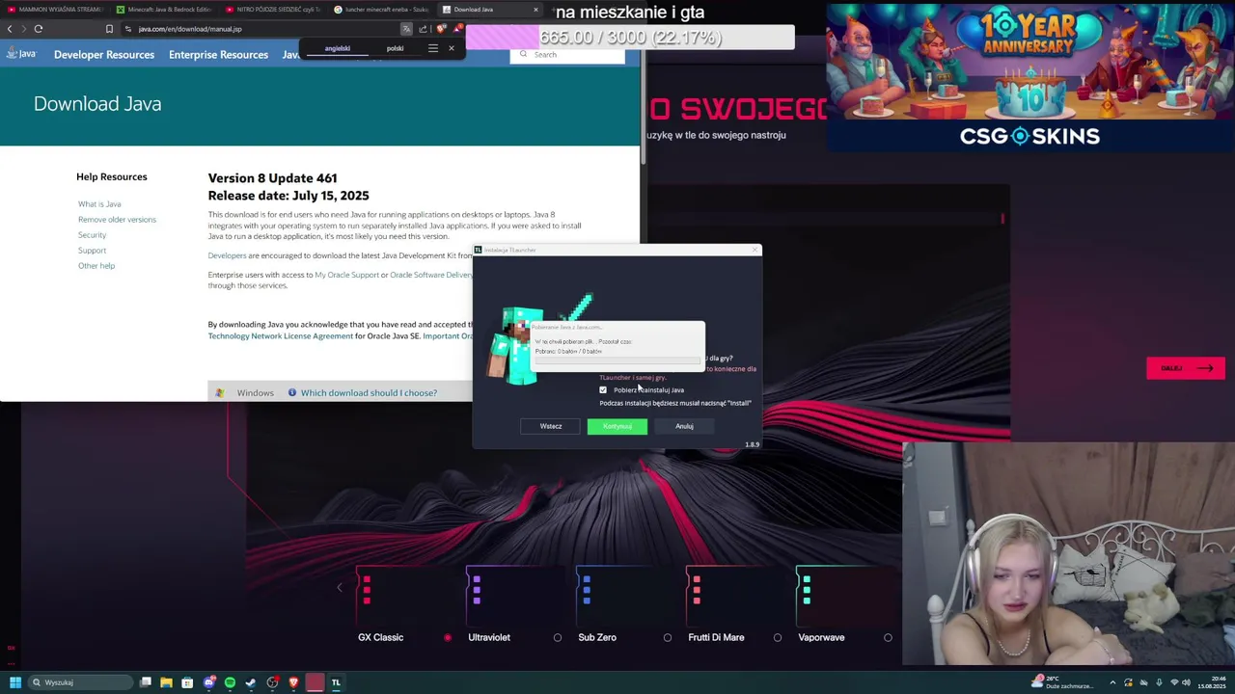1235x694 pixels.
Task: Open Brave browser from the taskbar
Action: [x=293, y=682]
